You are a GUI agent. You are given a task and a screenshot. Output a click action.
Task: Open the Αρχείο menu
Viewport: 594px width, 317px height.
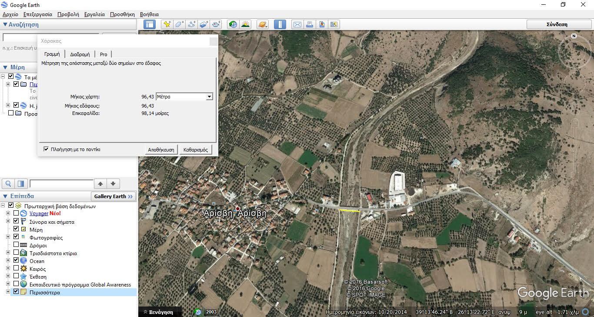(10, 14)
